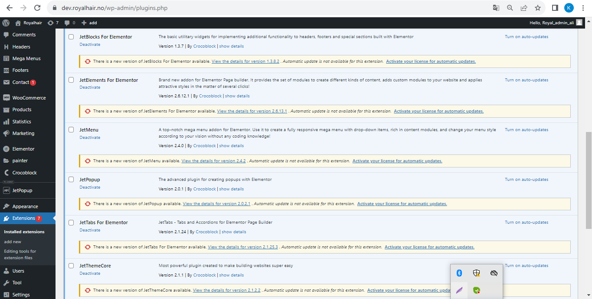592x299 pixels.
Task: Tick the JetMenu plugin checkbox
Action: [71, 130]
